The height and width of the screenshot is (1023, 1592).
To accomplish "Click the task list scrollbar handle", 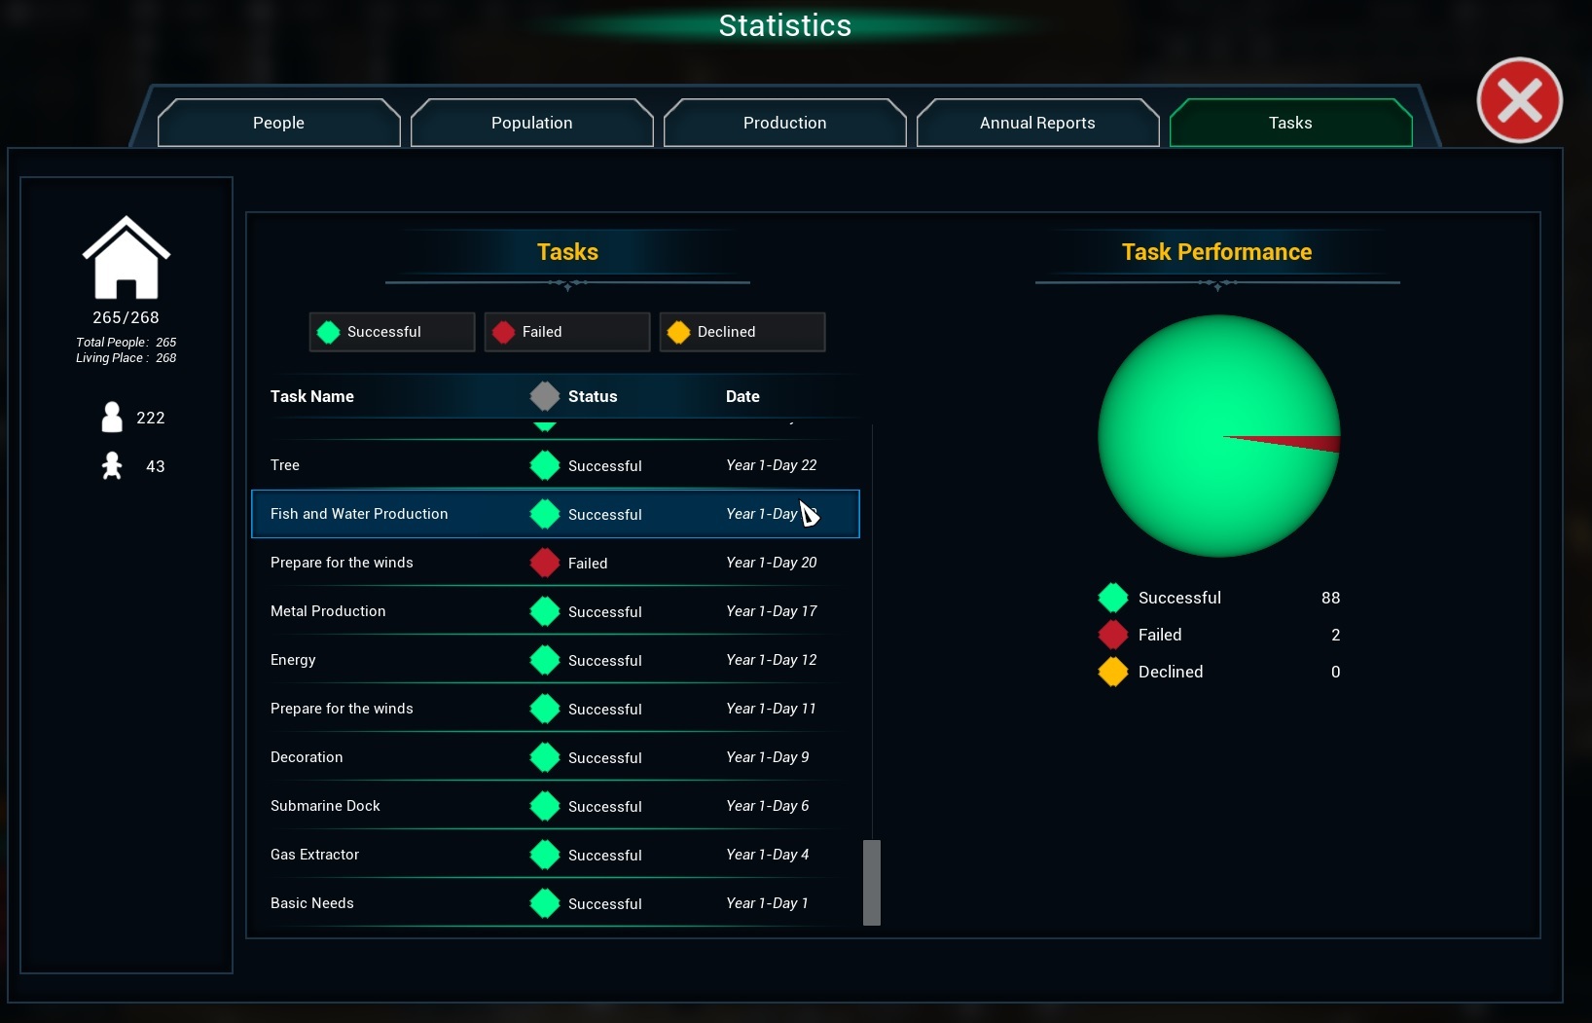I will (x=872, y=882).
